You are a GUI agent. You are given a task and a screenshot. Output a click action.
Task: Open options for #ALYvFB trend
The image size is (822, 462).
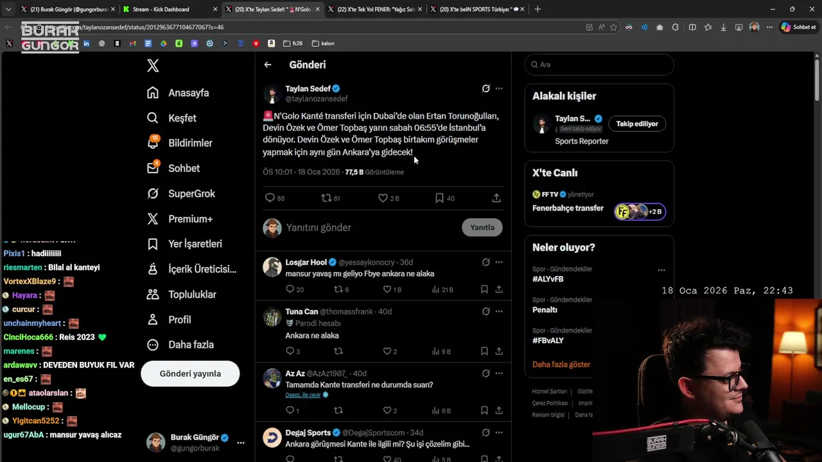coord(661,270)
